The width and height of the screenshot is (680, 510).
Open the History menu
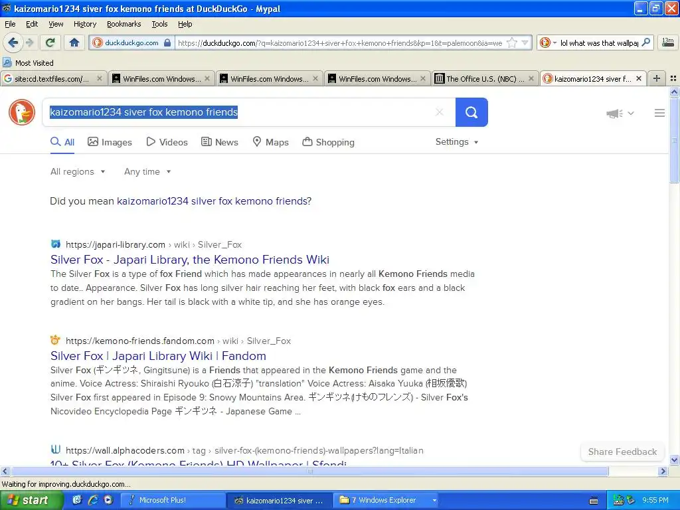[84, 24]
